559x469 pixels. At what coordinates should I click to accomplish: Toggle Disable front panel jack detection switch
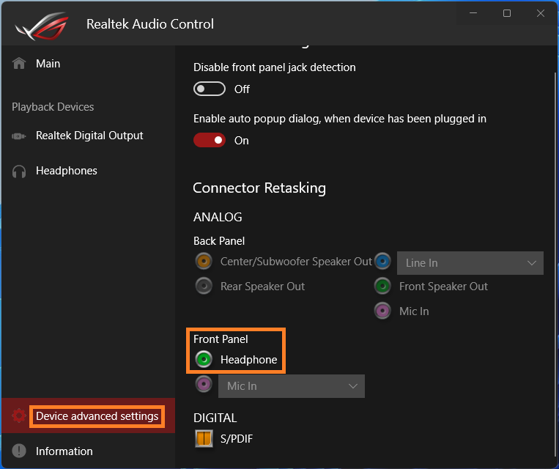point(210,89)
